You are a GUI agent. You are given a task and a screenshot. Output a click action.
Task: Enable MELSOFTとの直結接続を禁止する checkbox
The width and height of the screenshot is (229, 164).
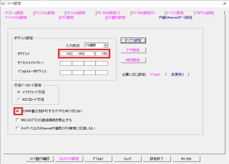tap(18, 120)
